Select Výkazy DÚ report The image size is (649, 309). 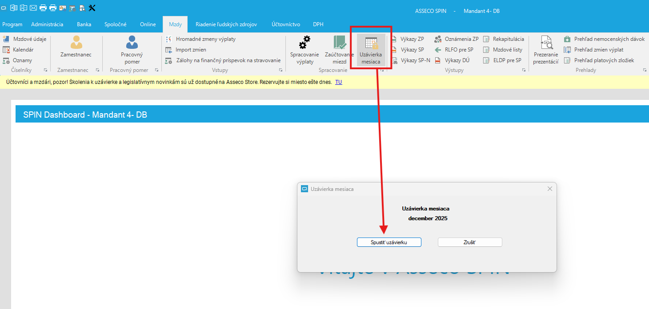pyautogui.click(x=457, y=60)
